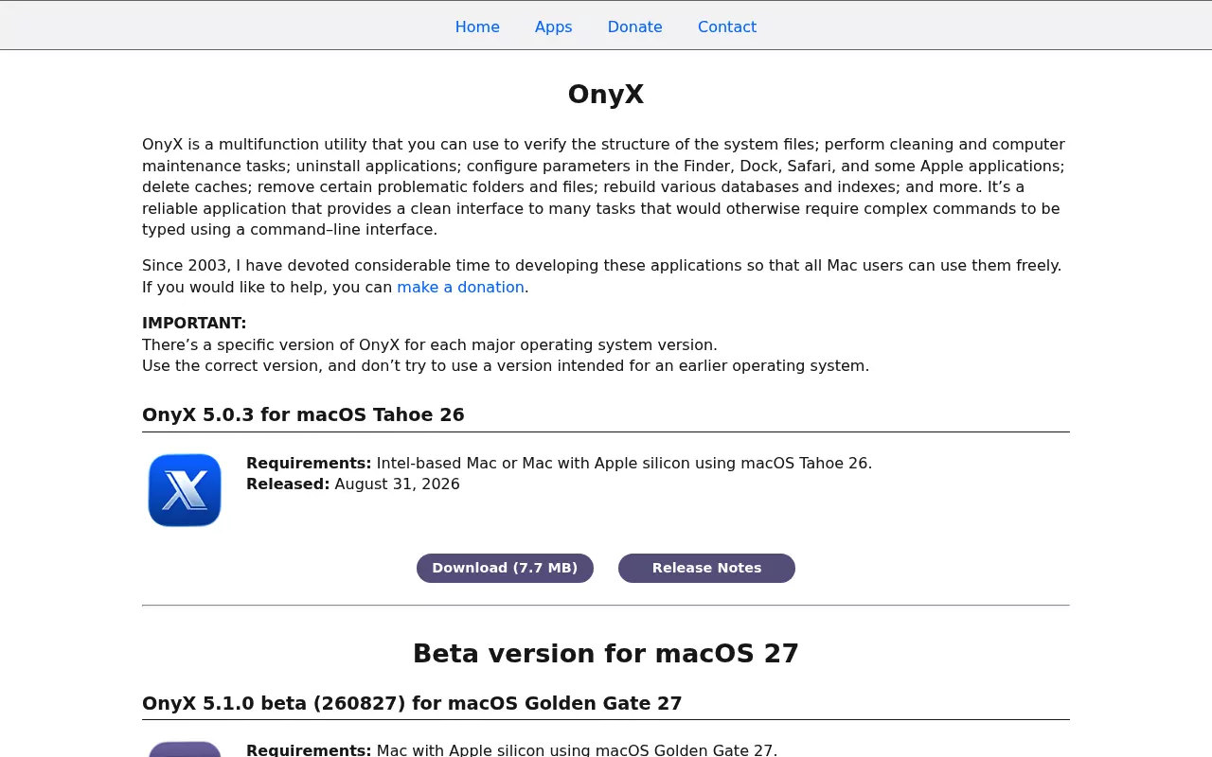Download OnyX 5.0.3 (7.7 MB)

point(505,568)
